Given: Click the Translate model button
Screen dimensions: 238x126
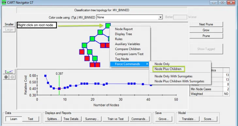Looking at the screenshot, I should click(189, 119).
